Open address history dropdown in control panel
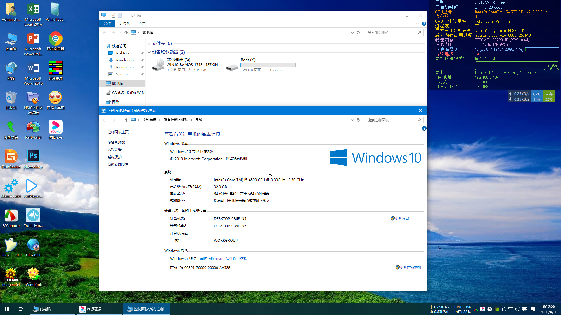This screenshot has width=561, height=315. [x=352, y=120]
